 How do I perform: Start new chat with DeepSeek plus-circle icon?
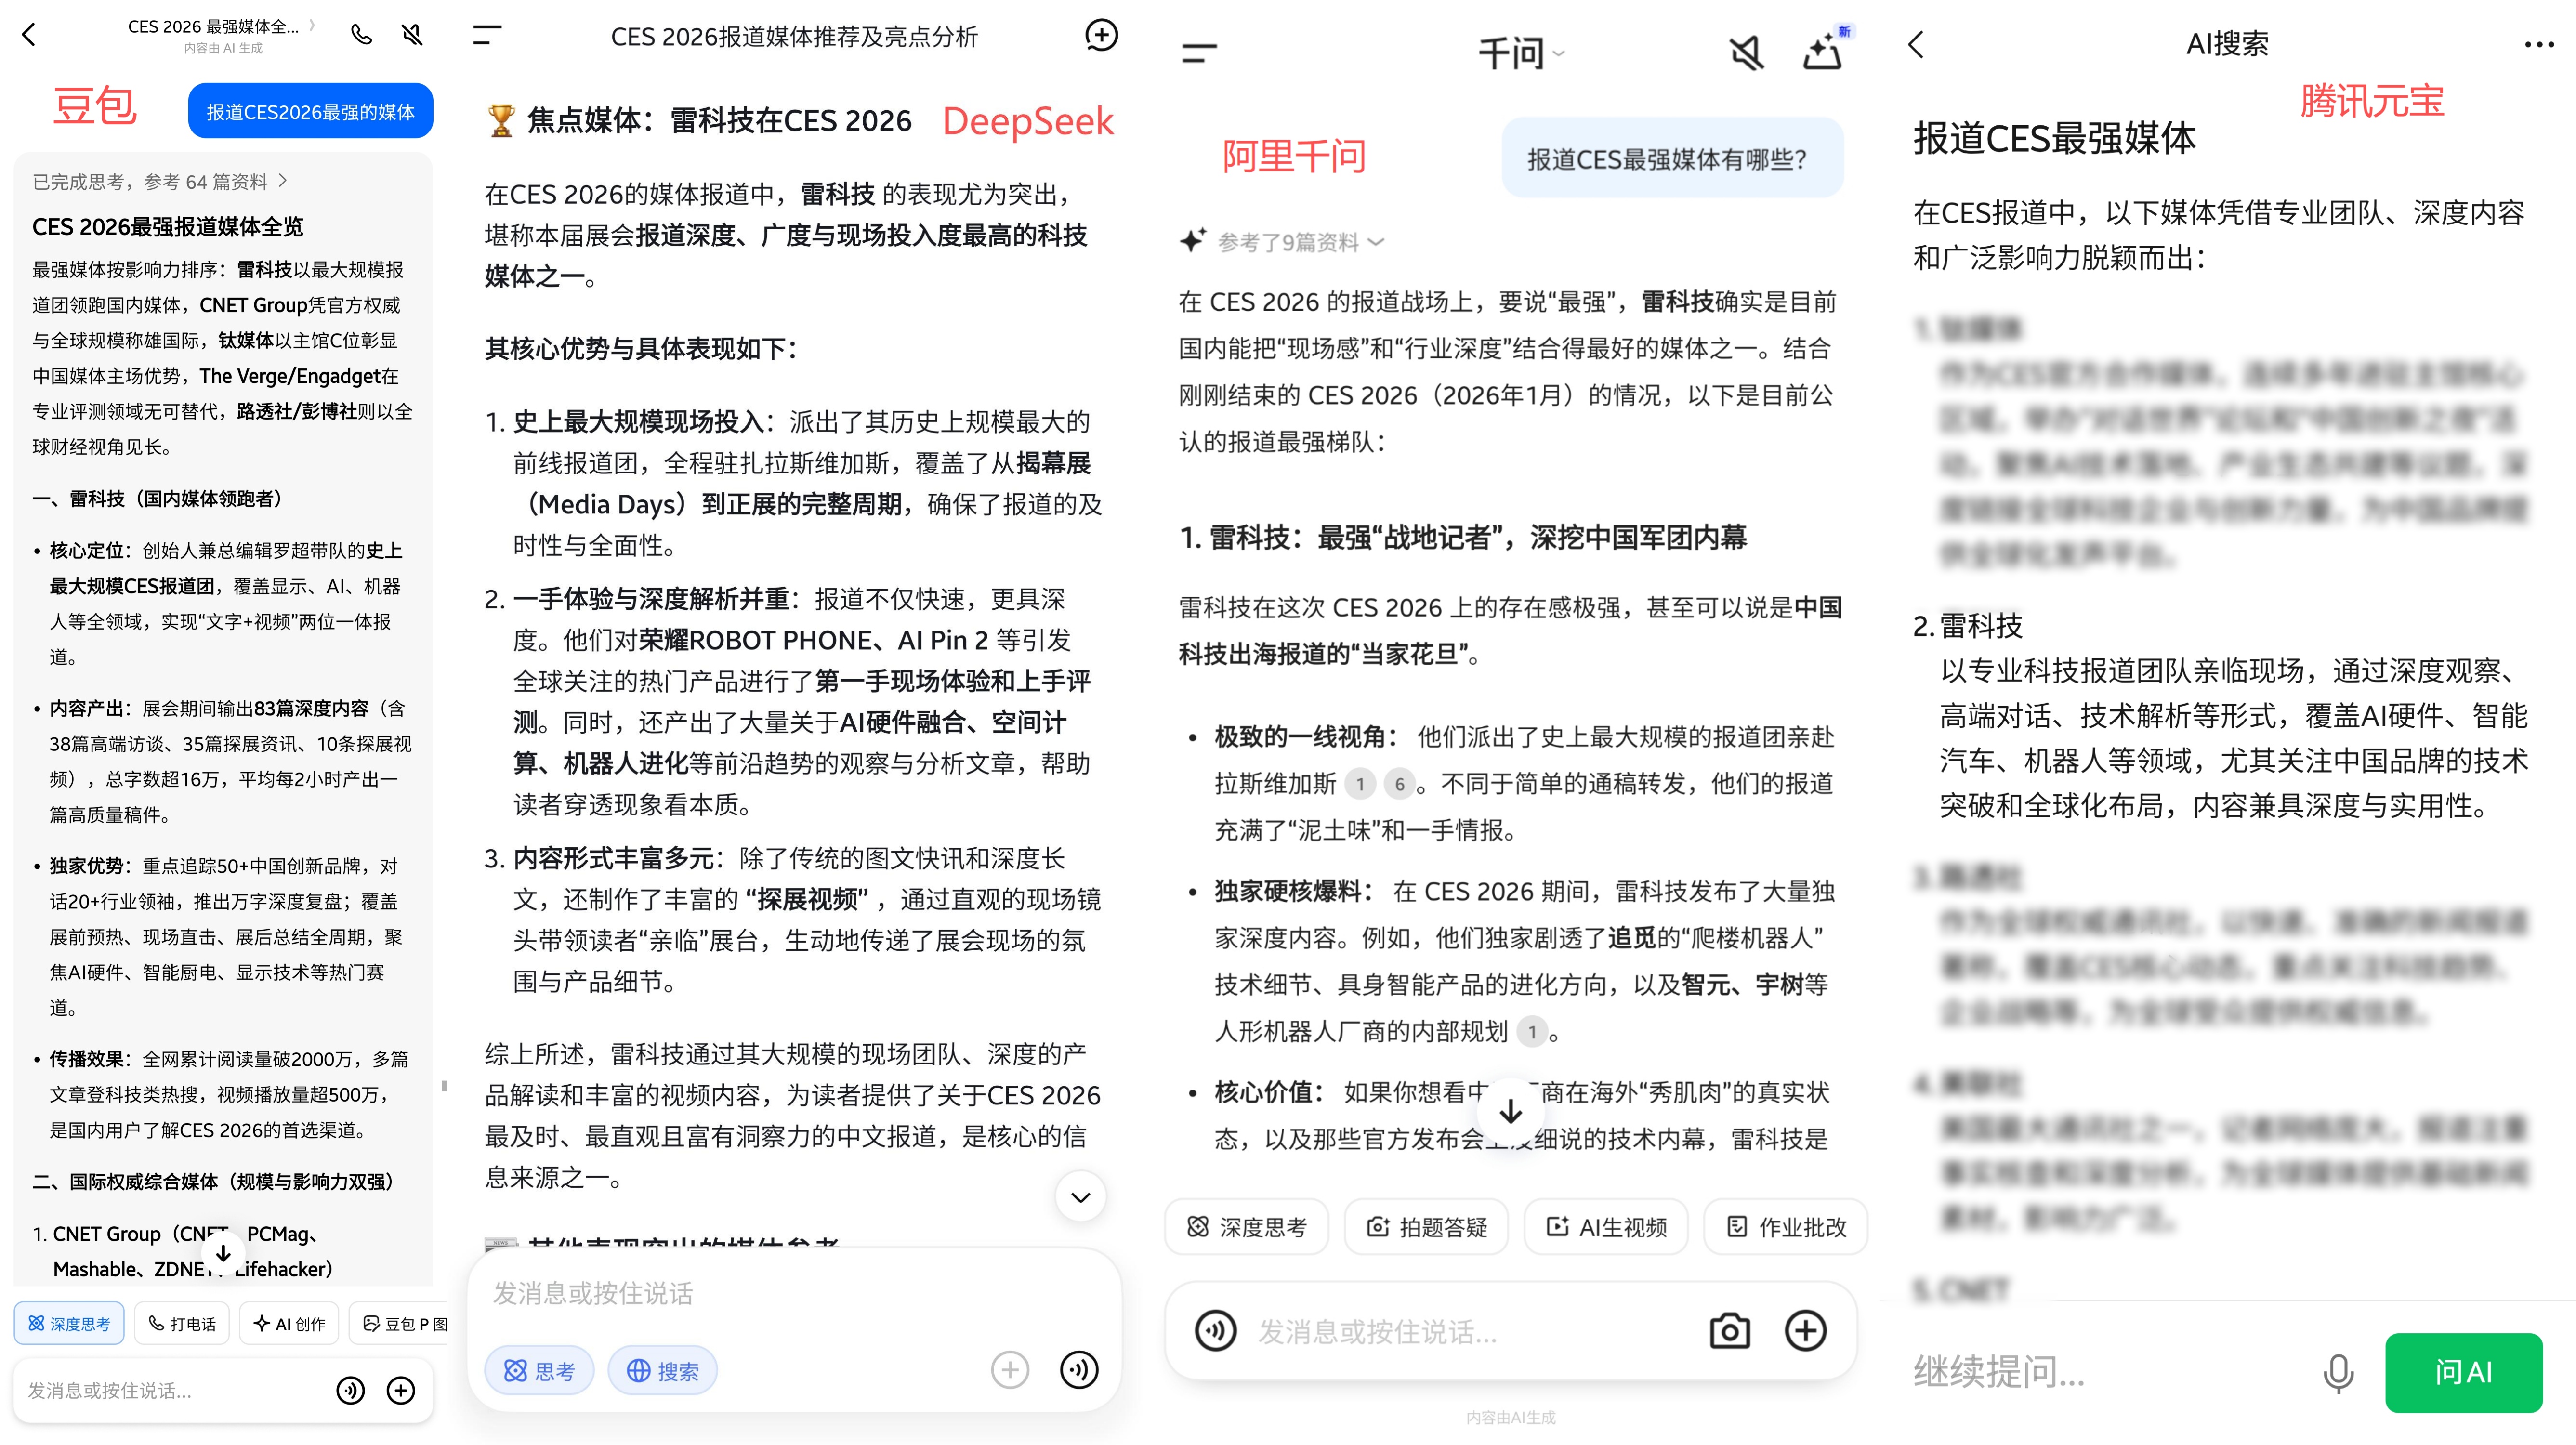point(1101,35)
